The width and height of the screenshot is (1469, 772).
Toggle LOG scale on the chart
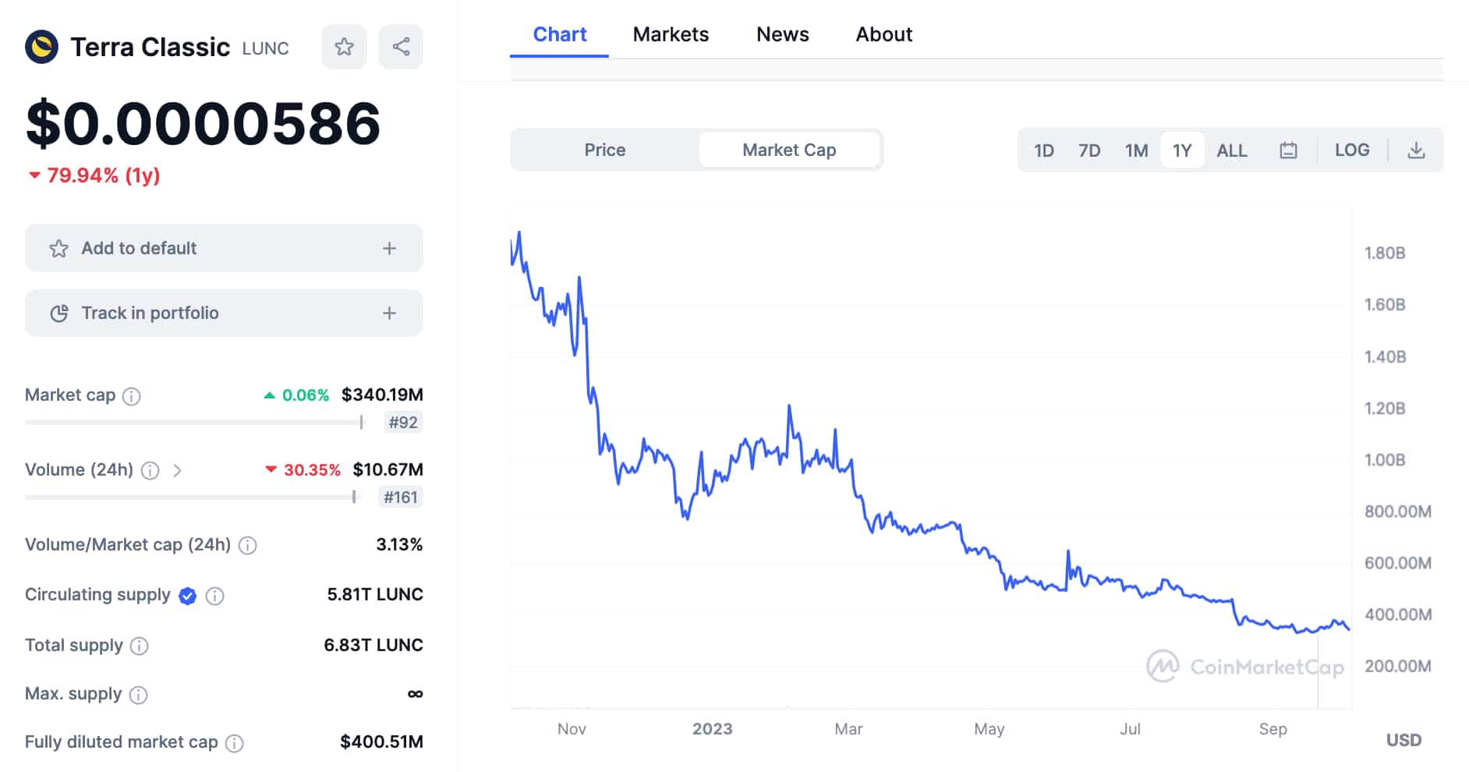tap(1351, 150)
